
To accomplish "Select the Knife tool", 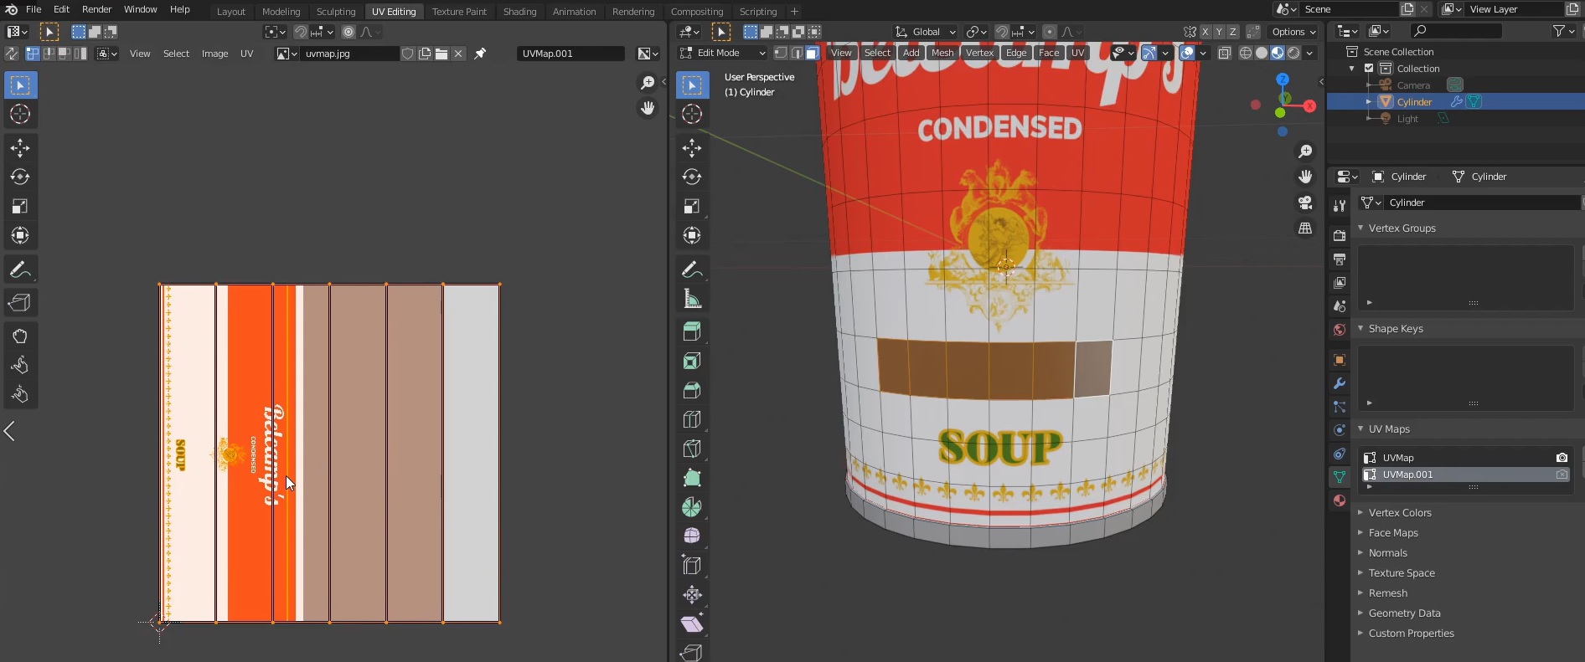I will 692,449.
